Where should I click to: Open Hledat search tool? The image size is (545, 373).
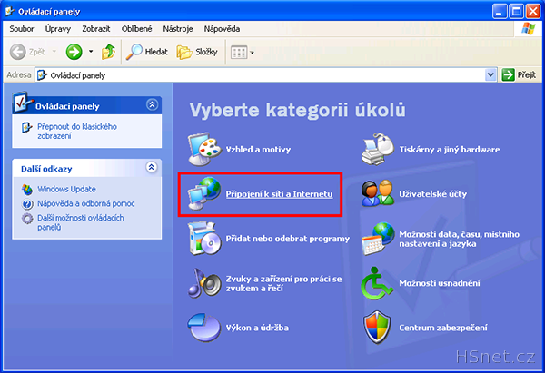pyautogui.click(x=146, y=52)
